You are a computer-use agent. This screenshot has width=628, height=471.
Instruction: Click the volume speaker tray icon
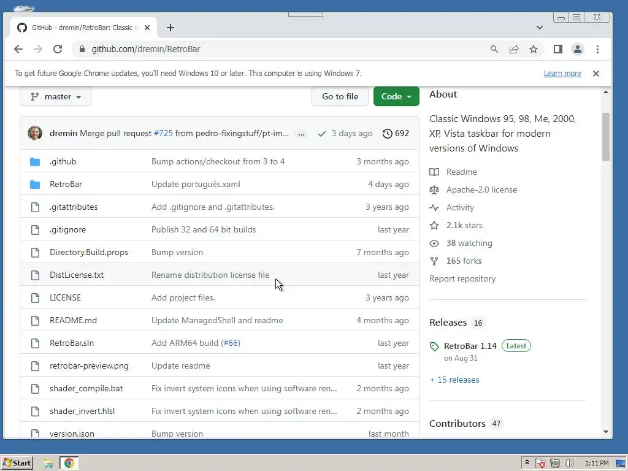(569, 464)
